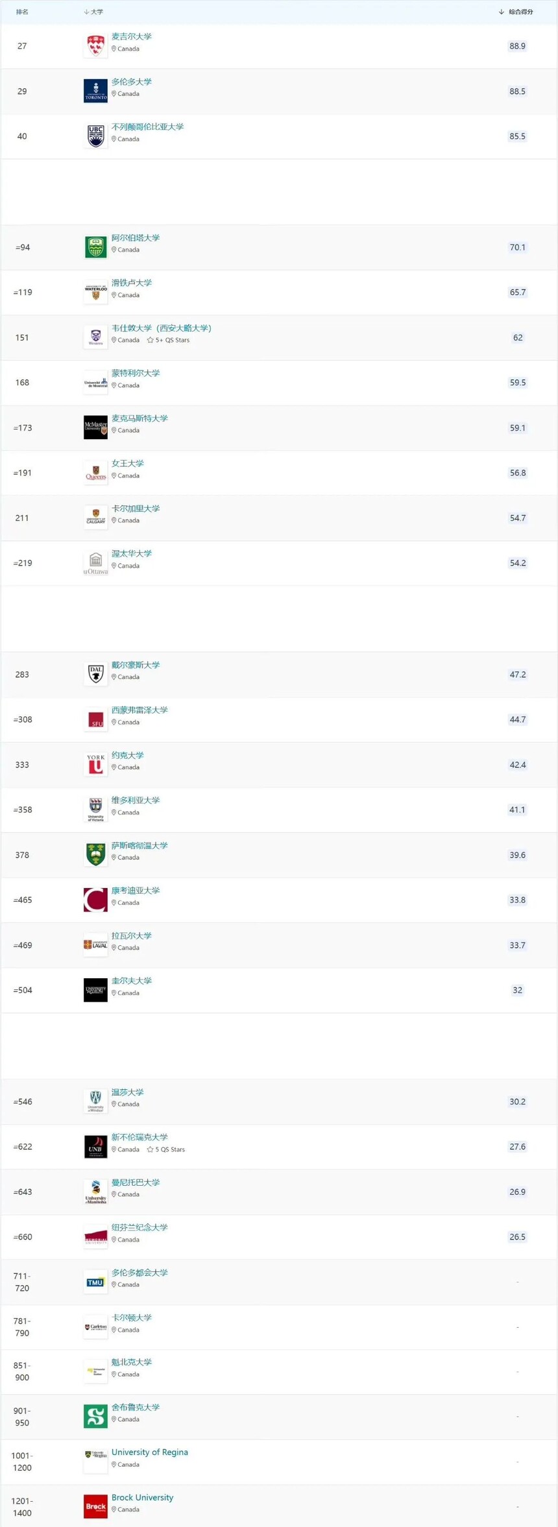This screenshot has height=1527, width=558.
Task: Click the Sherbrooke green S logo
Action: coord(95,1417)
